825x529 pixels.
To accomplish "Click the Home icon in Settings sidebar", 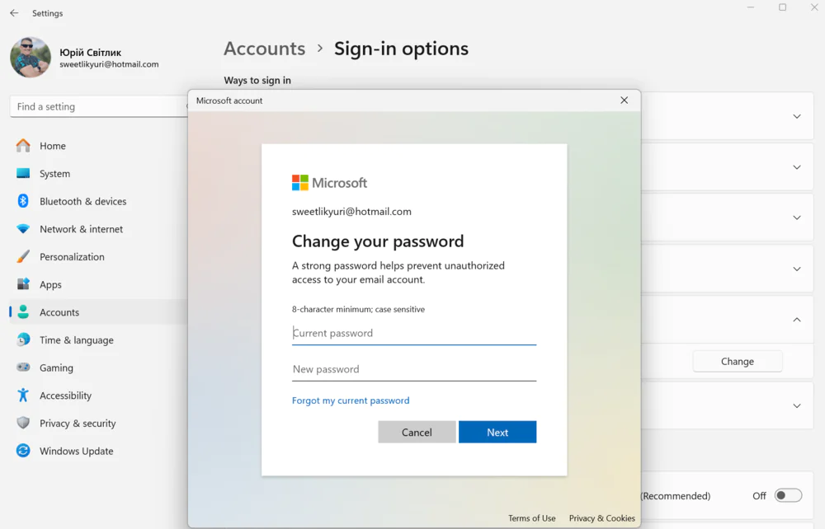I will click(x=23, y=146).
